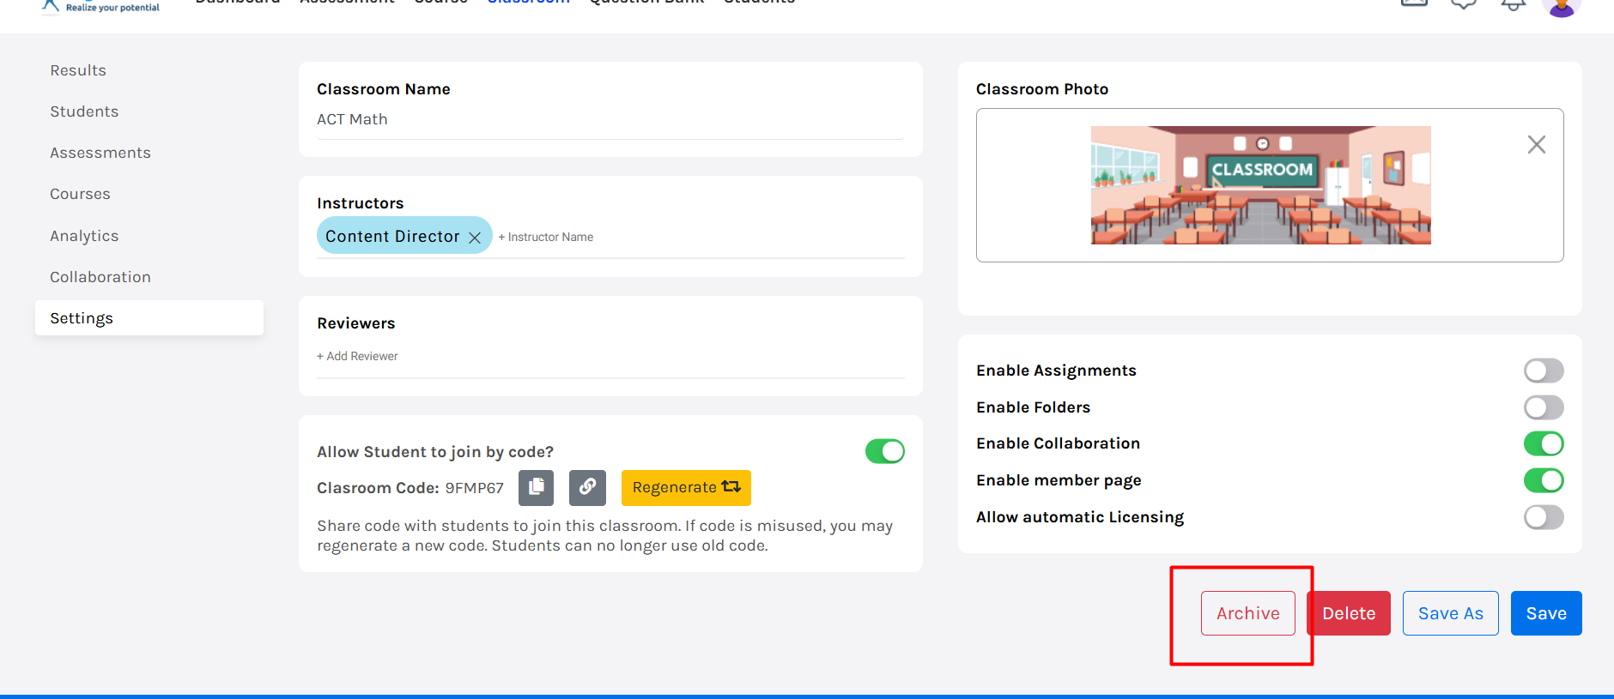Screen dimensions: 1614x699
Task: Remove the classroom photo using the X
Action: 1536,145
